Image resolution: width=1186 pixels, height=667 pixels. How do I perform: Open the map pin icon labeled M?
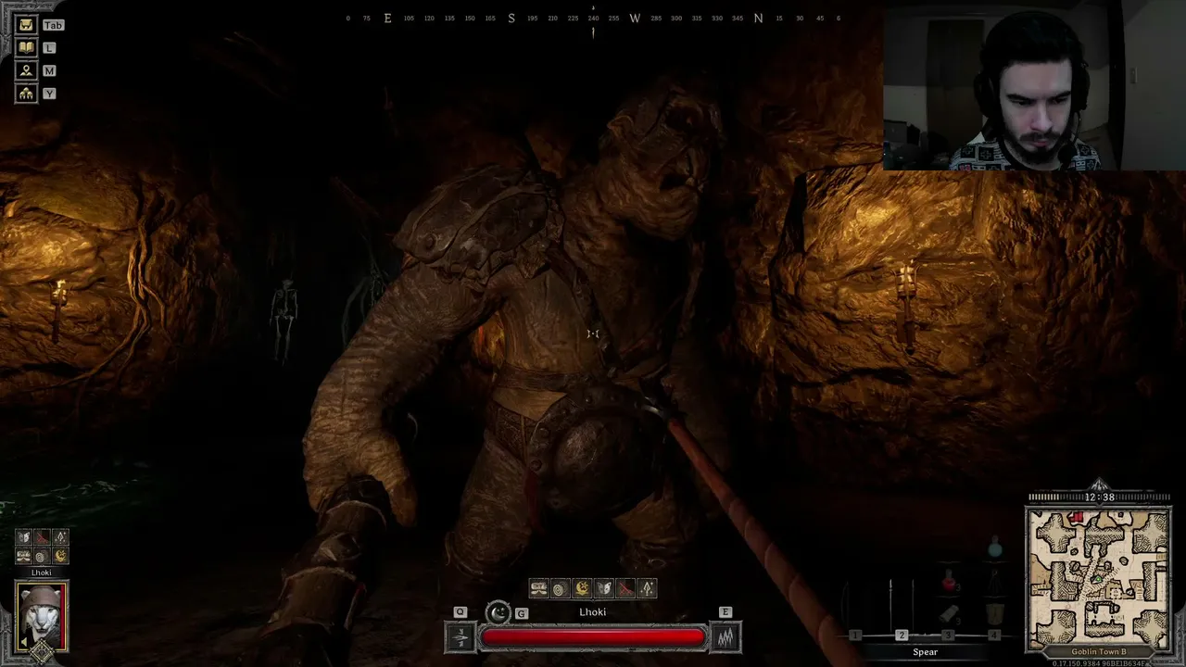[26, 70]
